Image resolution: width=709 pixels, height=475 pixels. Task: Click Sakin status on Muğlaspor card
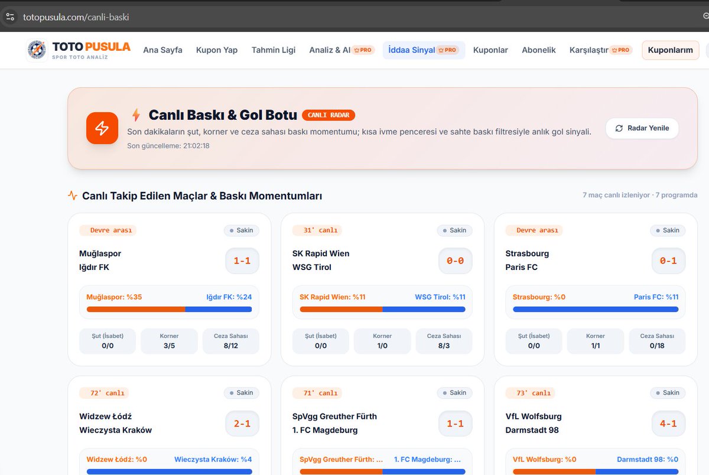[x=242, y=230]
